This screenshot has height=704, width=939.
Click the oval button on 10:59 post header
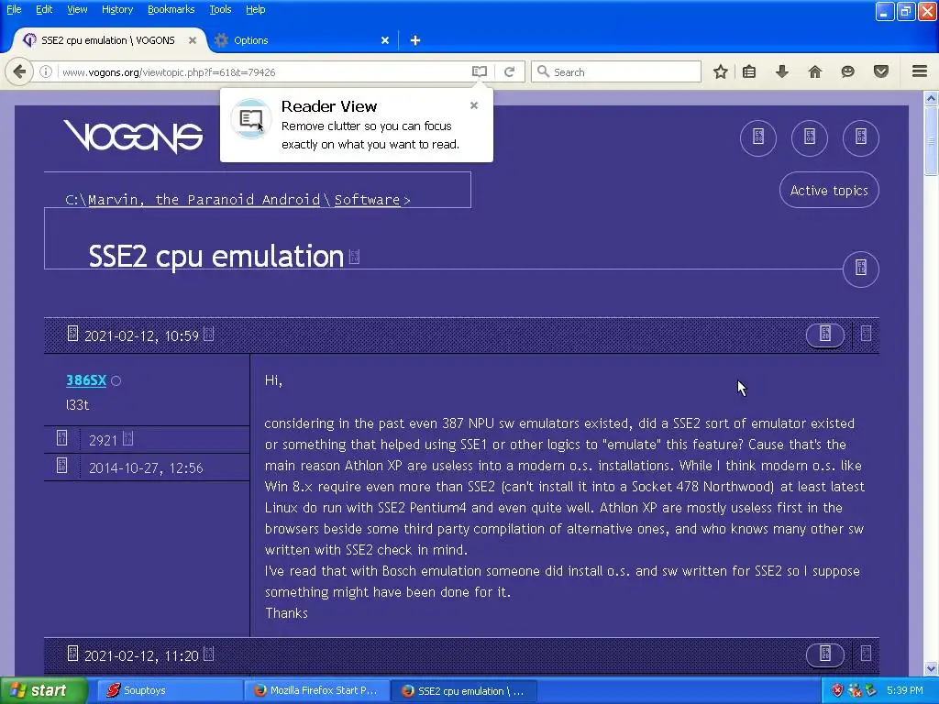tap(825, 335)
